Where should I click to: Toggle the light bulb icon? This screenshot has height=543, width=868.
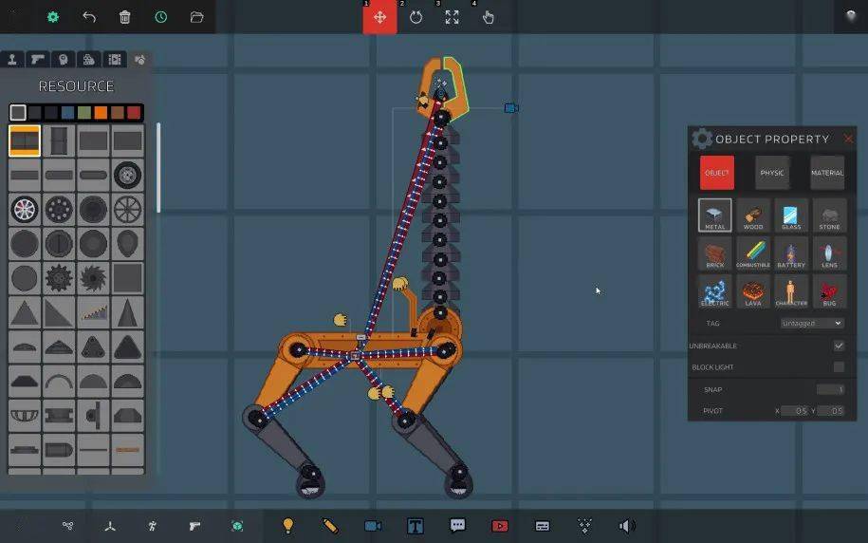(x=287, y=525)
